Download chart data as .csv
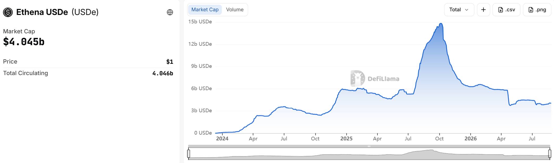Image resolution: width=554 pixels, height=163 pixels. [x=506, y=10]
